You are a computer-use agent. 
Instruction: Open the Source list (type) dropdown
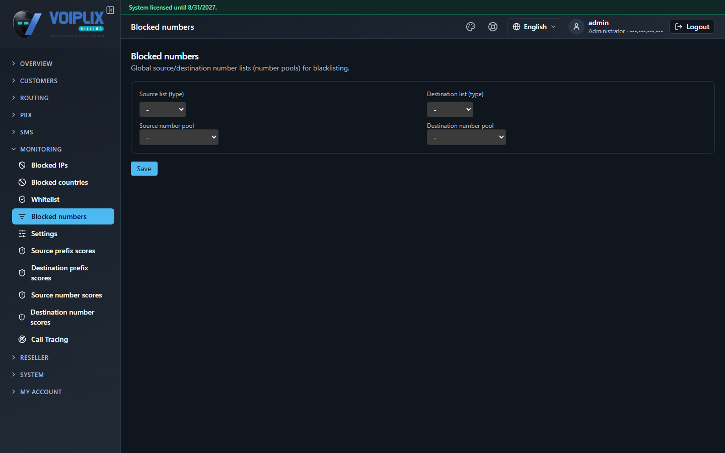tap(163, 109)
